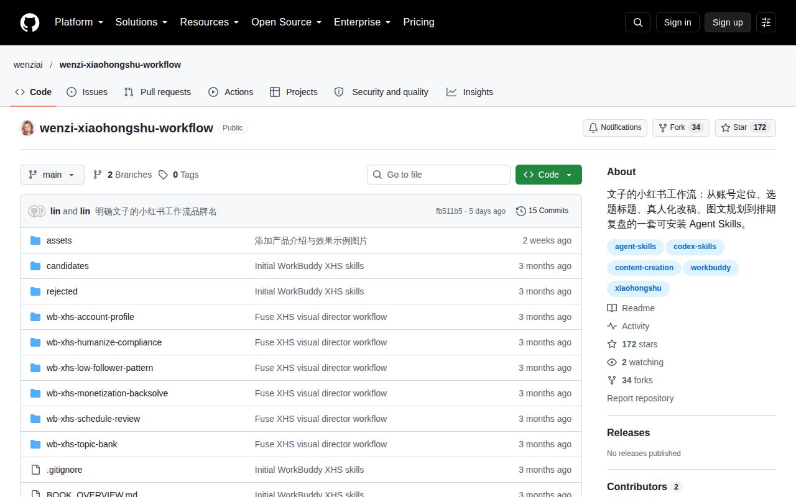Click the book icon beside Readme
Image resolution: width=796 pixels, height=497 pixels.
pos(612,308)
